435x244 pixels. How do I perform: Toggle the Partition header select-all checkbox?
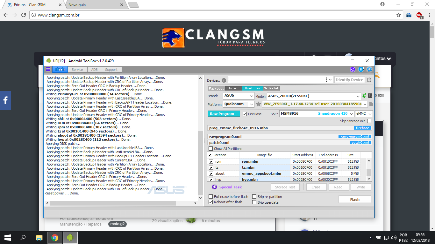210,155
